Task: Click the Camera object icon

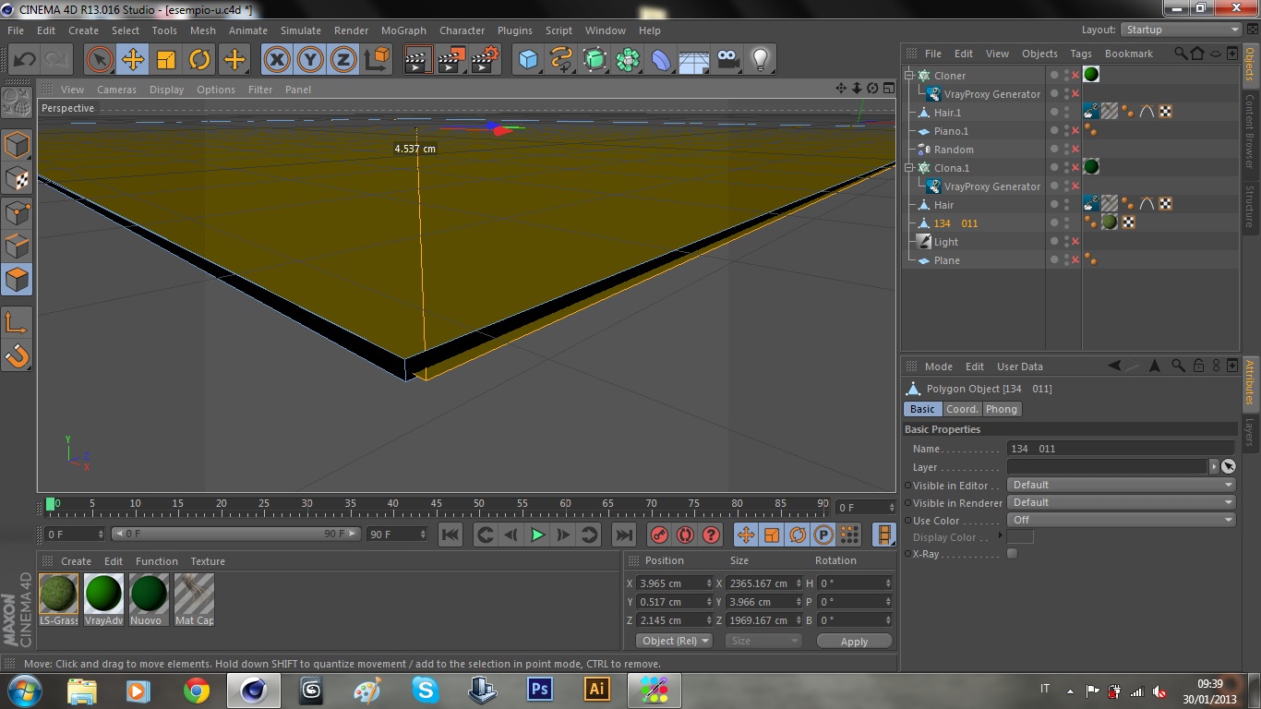Action: click(x=728, y=60)
